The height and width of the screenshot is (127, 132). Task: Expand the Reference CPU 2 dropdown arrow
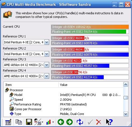tap(47, 54)
